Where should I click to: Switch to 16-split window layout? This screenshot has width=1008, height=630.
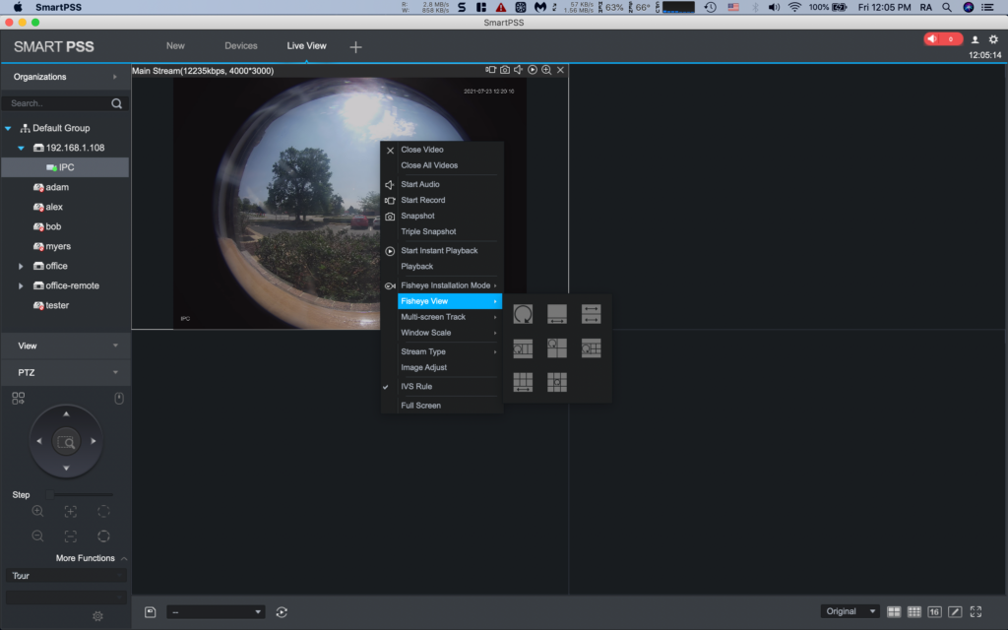point(934,611)
